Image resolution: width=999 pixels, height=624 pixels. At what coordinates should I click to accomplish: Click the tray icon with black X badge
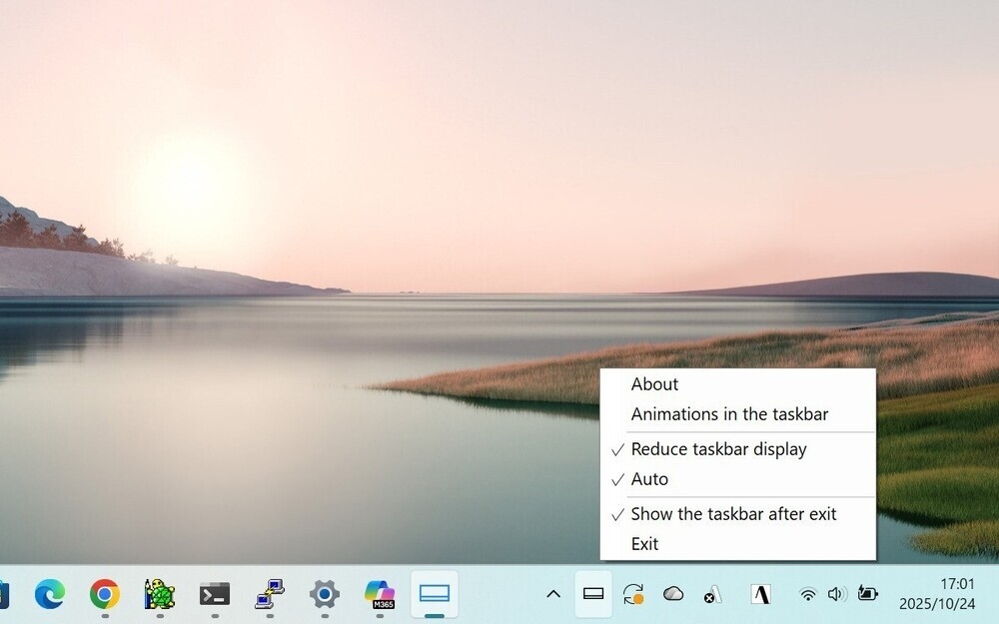[x=713, y=595]
